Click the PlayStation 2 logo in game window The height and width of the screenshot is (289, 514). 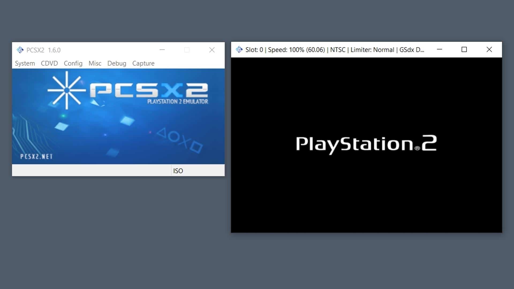[366, 145]
